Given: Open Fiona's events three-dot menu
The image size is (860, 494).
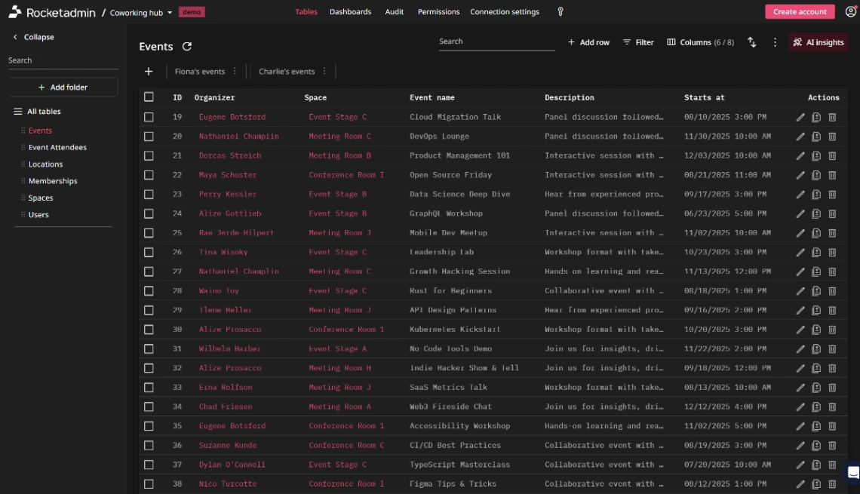Looking at the screenshot, I should click(237, 72).
